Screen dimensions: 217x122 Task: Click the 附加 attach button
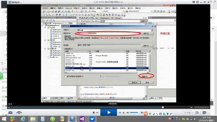[134, 82]
